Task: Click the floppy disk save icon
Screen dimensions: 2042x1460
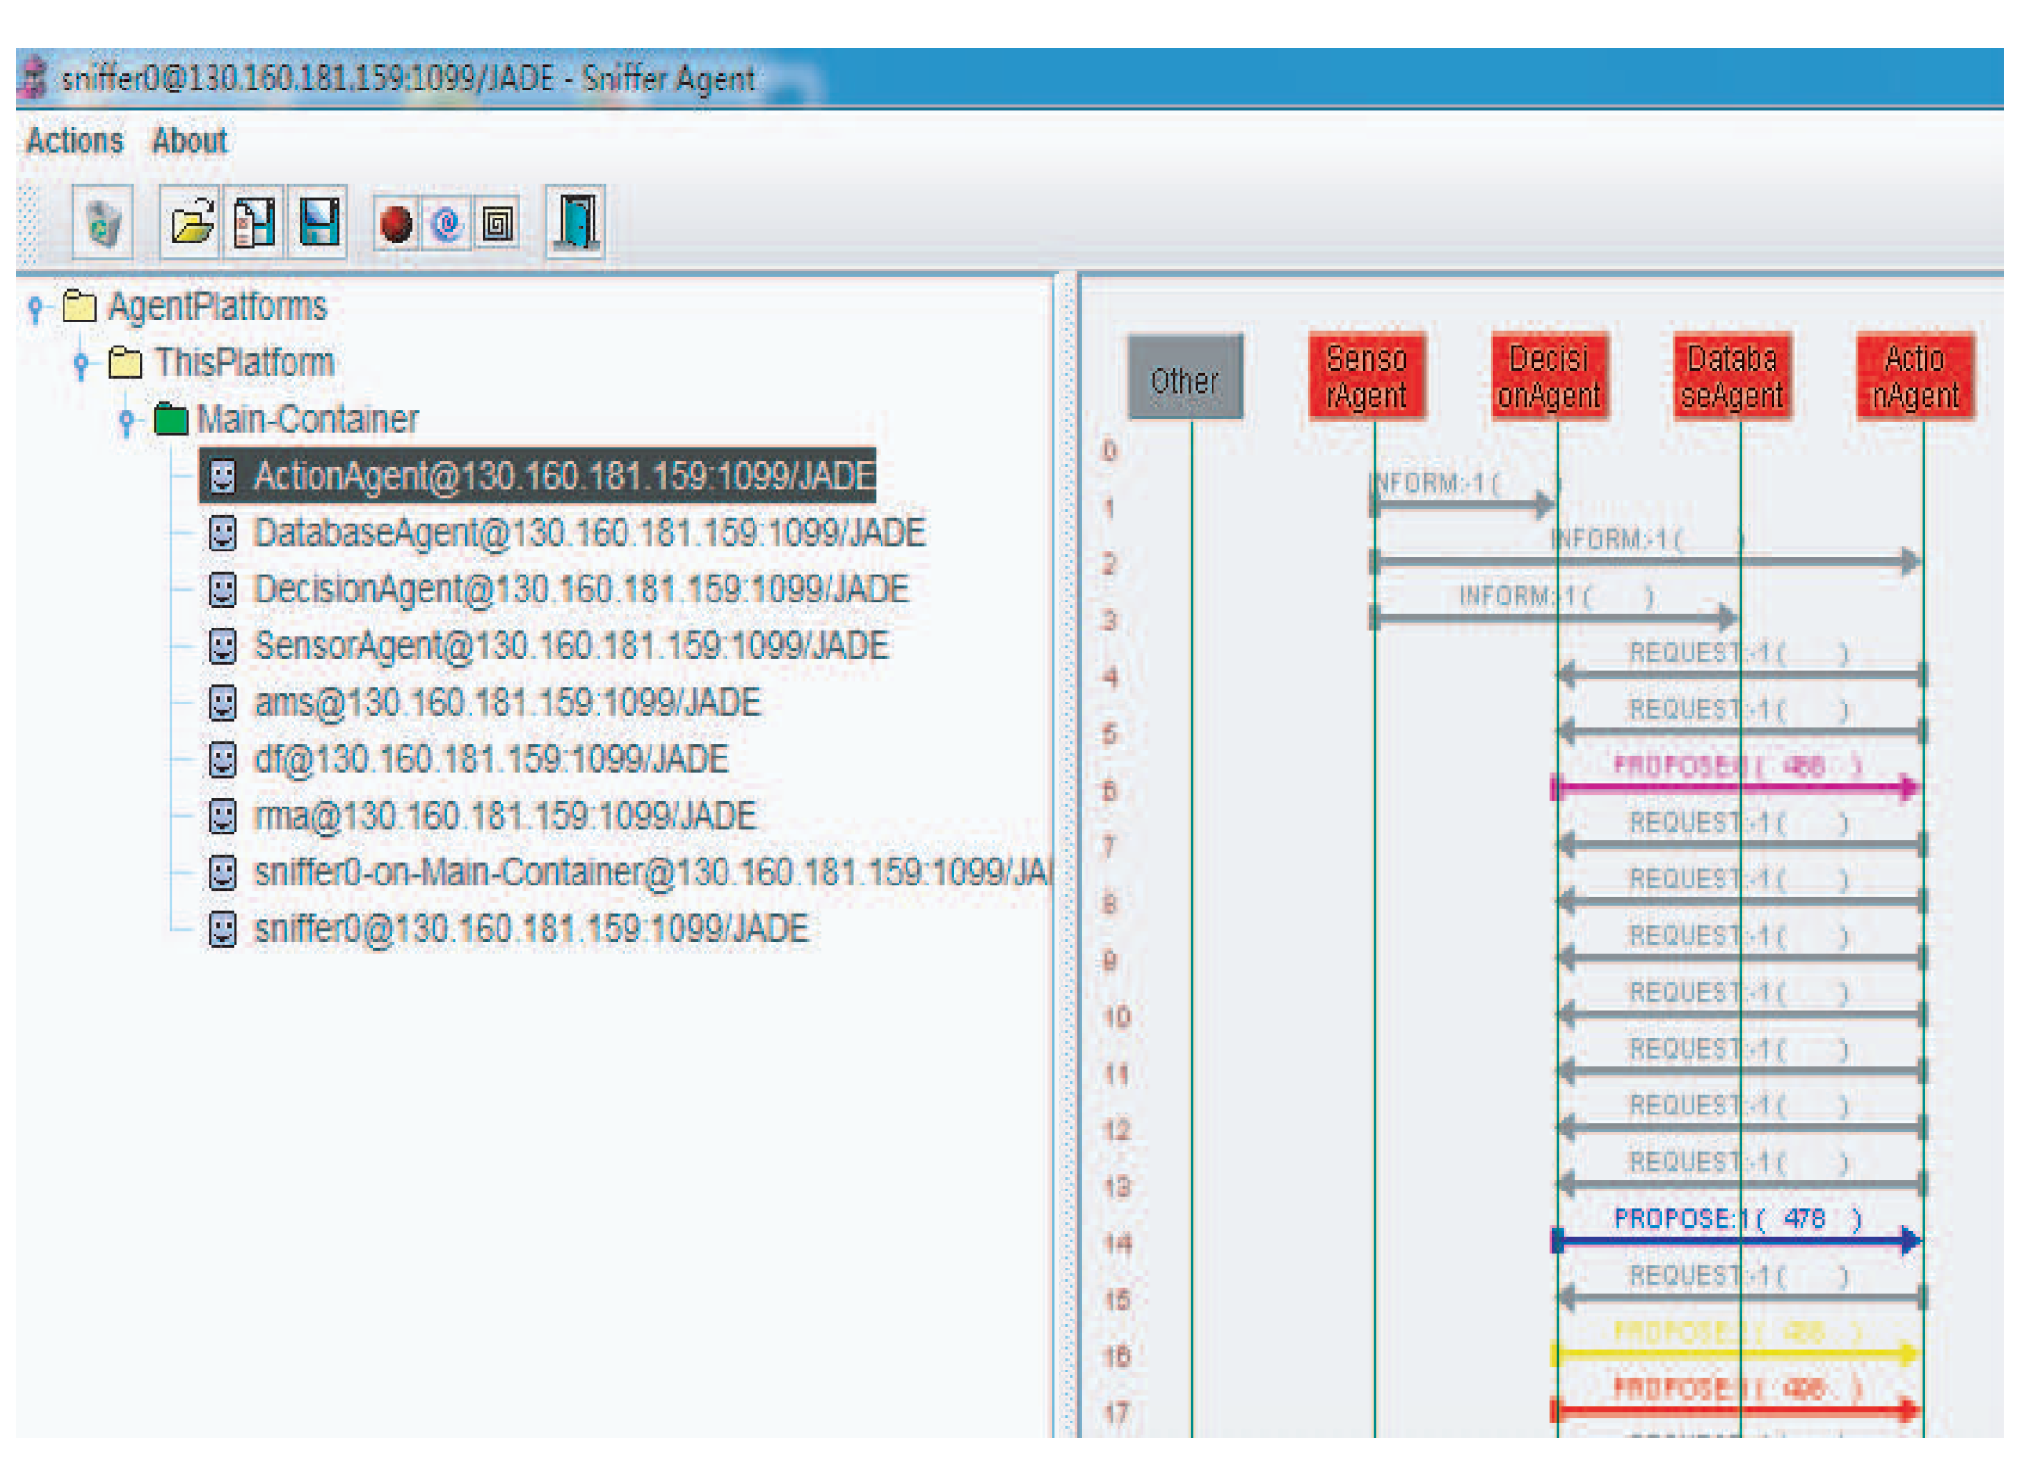Action: 319,223
